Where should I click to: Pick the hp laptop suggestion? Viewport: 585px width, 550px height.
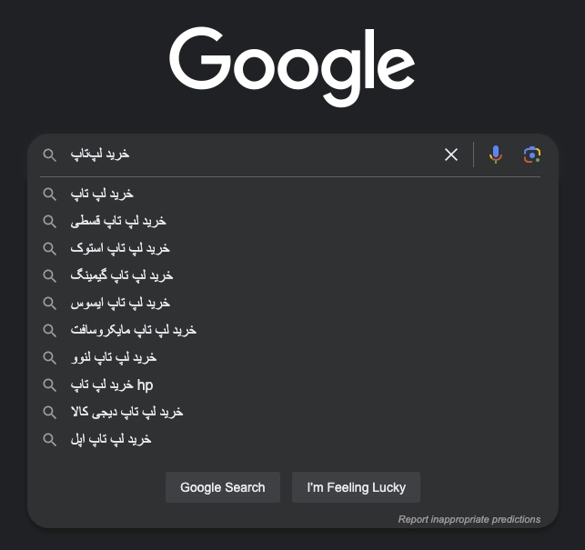(291, 385)
